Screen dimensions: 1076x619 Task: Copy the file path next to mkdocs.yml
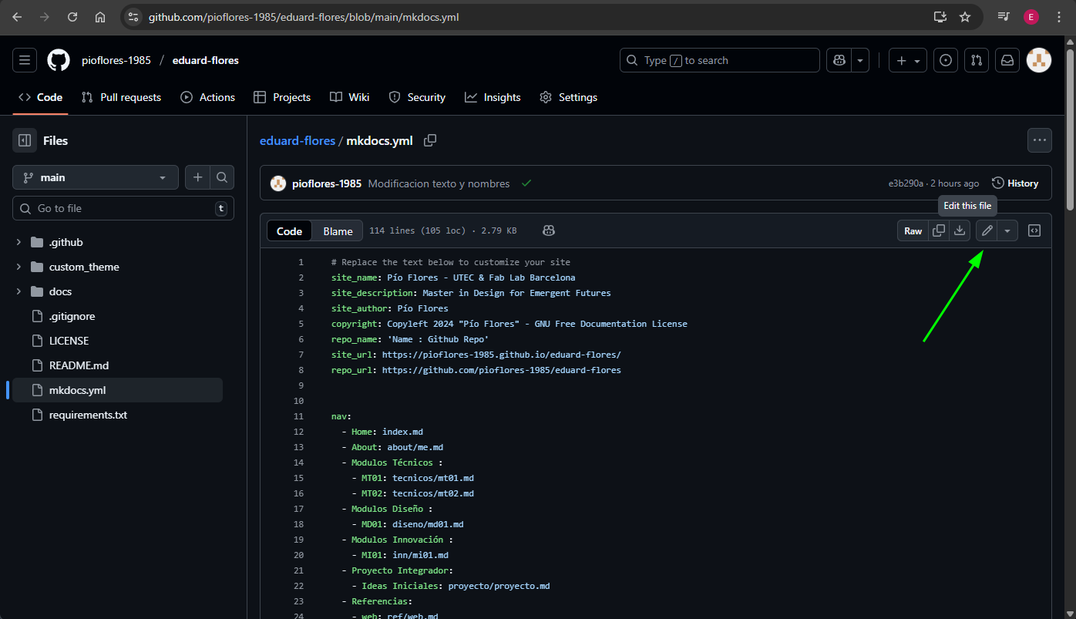[430, 140]
